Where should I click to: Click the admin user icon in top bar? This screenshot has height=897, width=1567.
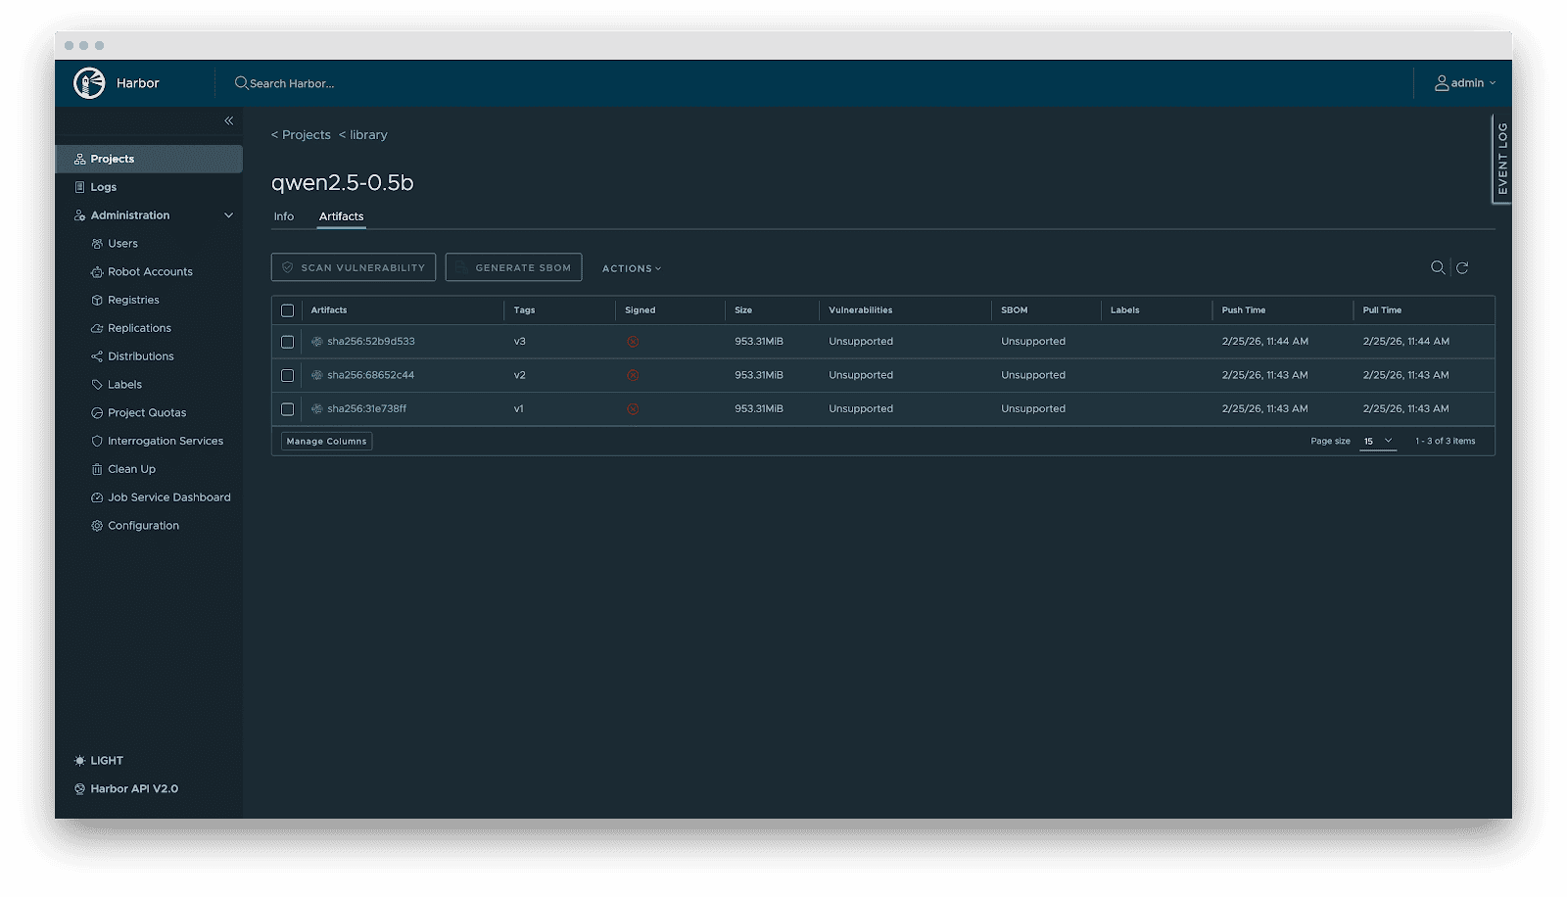pyautogui.click(x=1440, y=82)
